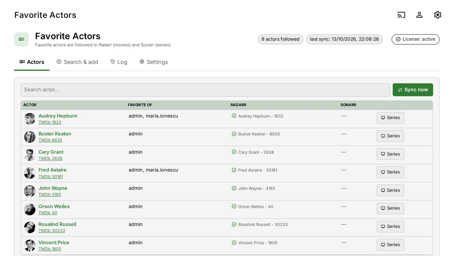Viewport: 456px width, 256px height.
Task: Click 'Orson Welles - 40' Radarr entry
Action: click(x=256, y=207)
